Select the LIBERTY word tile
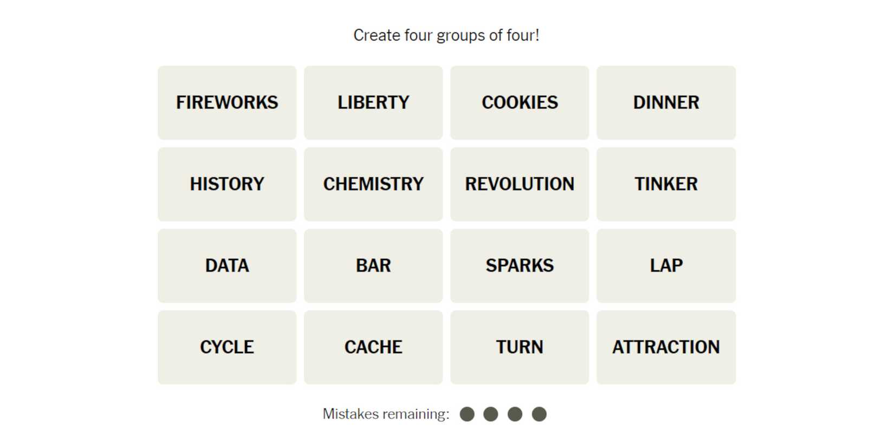Image resolution: width=894 pixels, height=447 pixels. pos(373,103)
